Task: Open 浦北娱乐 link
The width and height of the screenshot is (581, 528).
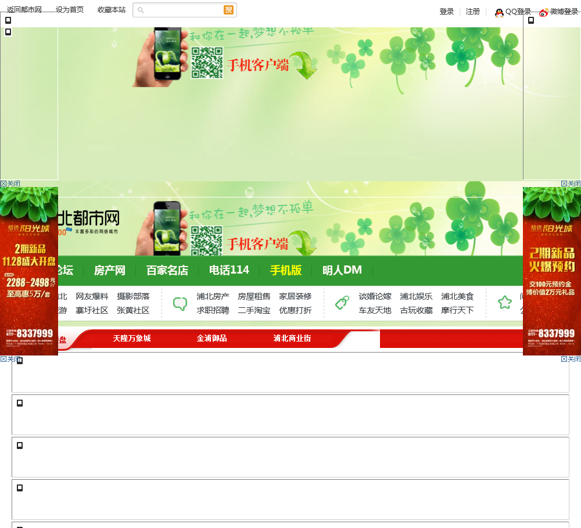Action: coord(416,296)
